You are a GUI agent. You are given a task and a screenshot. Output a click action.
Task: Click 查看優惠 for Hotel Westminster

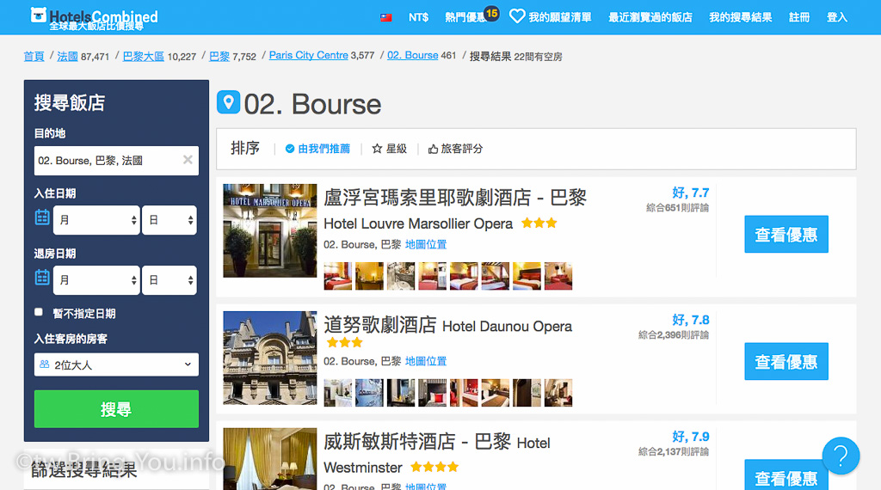(786, 475)
